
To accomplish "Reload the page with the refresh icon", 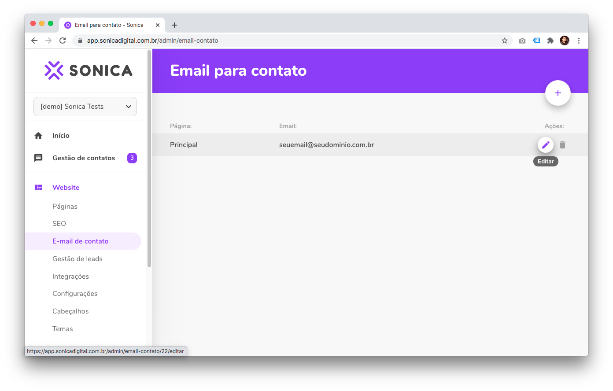I will (x=63, y=41).
